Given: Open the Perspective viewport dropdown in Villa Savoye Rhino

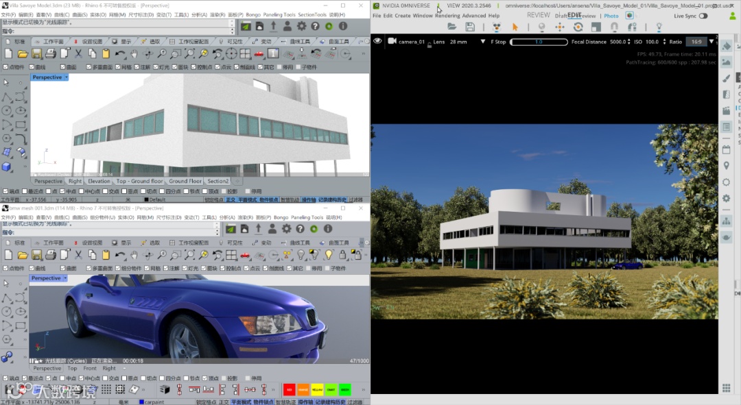Looking at the screenshot, I should [x=66, y=77].
